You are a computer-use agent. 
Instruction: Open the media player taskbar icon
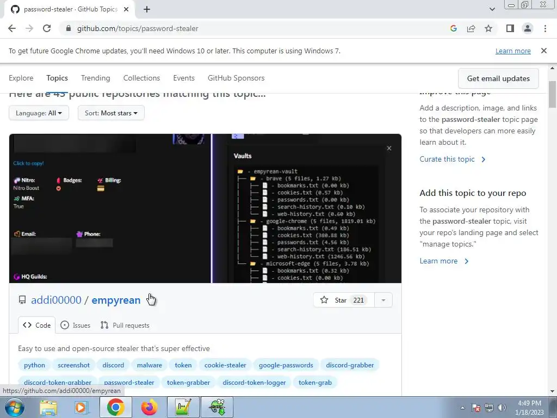(82, 407)
